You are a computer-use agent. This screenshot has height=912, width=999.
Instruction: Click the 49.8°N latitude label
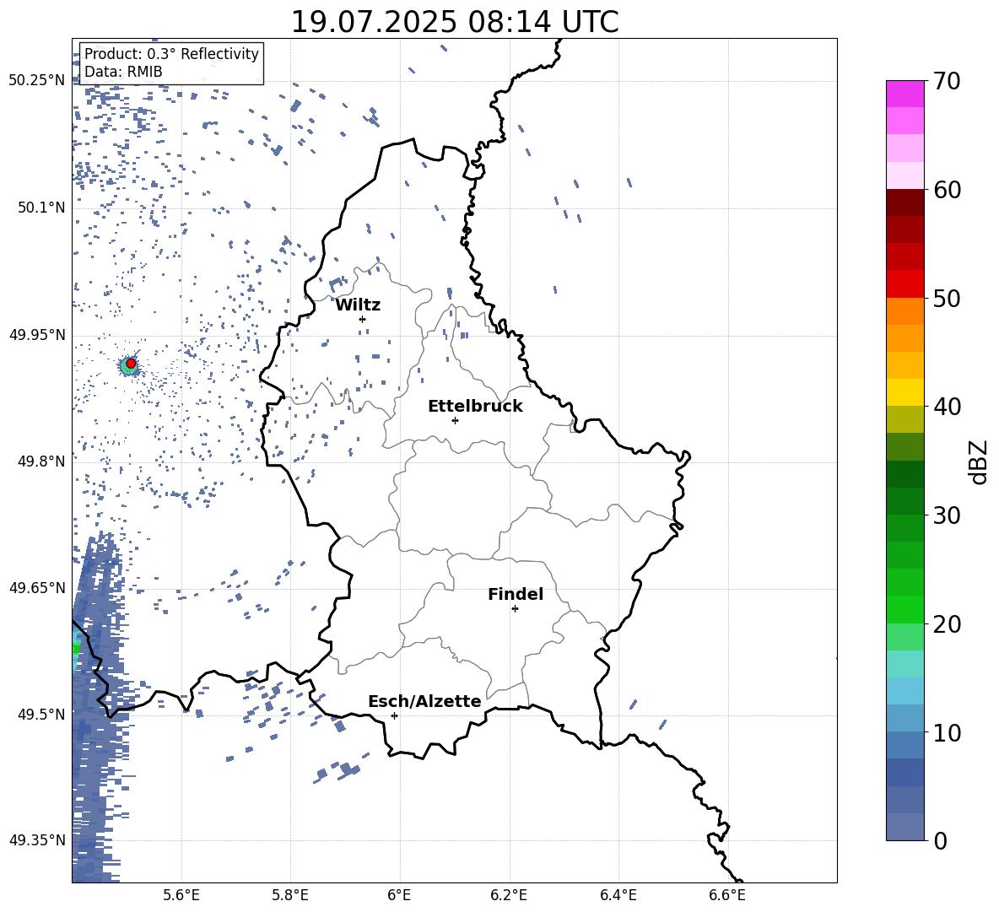pos(41,461)
